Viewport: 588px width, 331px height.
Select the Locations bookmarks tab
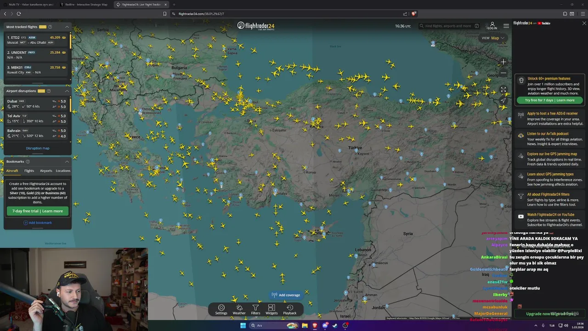(63, 171)
